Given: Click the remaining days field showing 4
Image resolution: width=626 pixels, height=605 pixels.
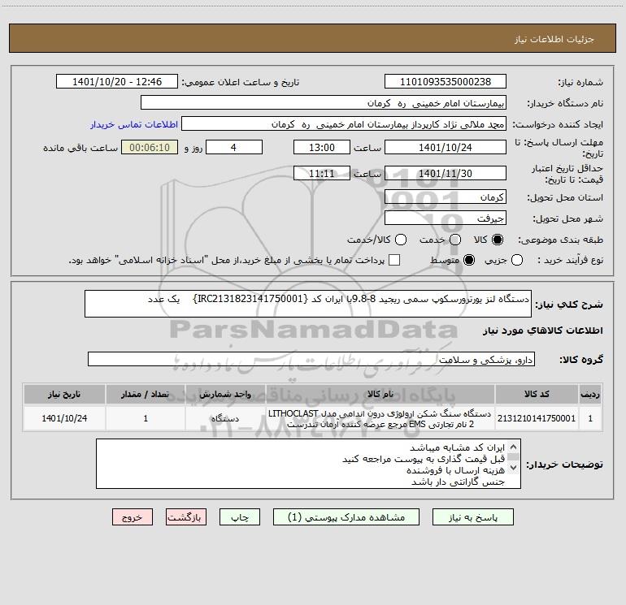Looking at the screenshot, I should 234,147.
